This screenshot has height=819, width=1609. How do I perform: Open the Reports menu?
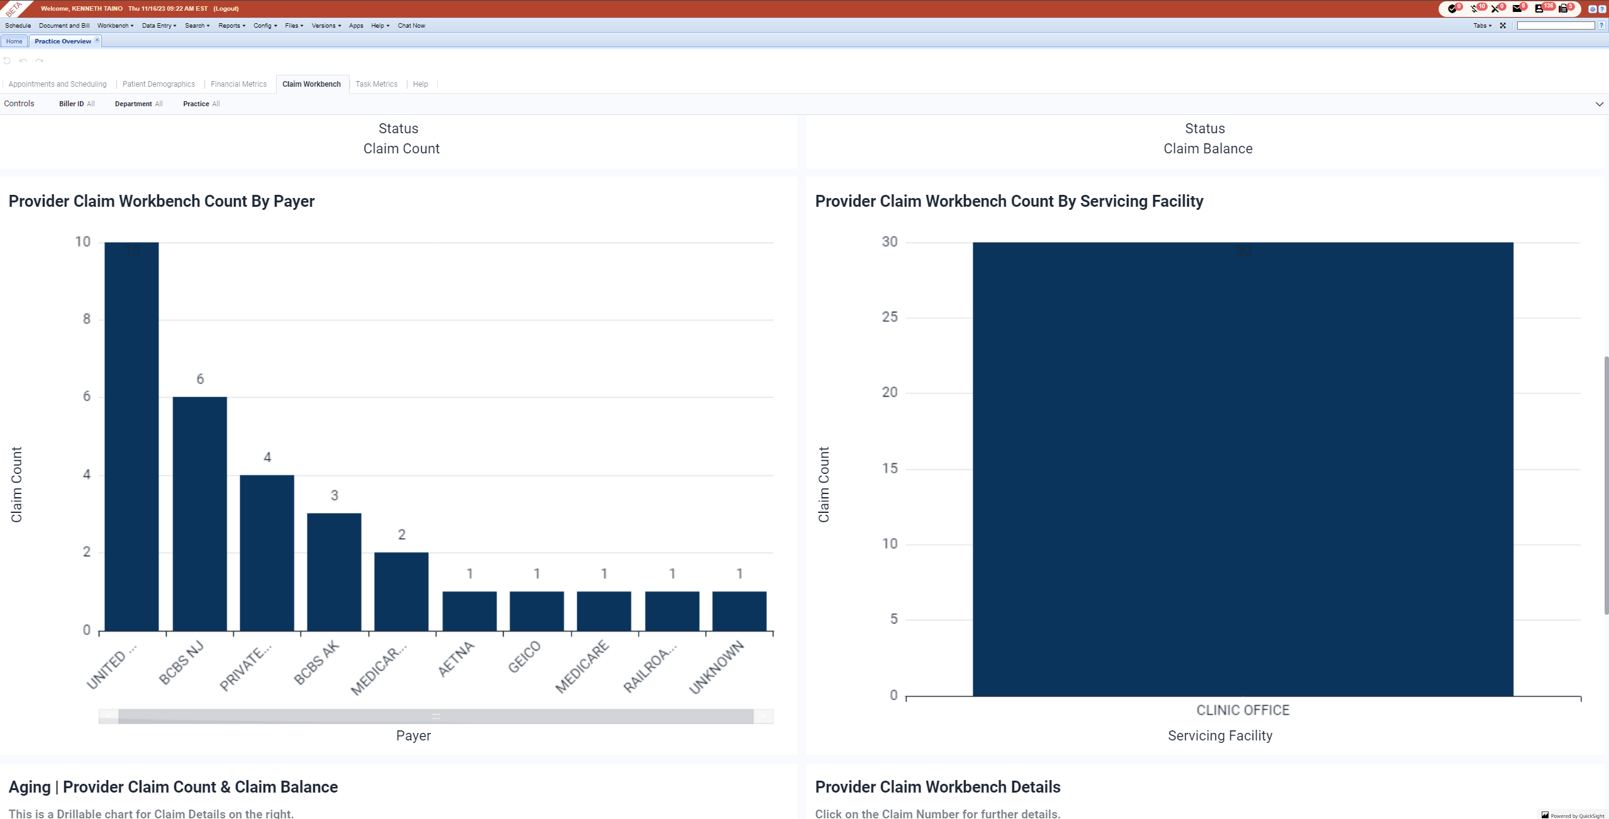(x=231, y=26)
